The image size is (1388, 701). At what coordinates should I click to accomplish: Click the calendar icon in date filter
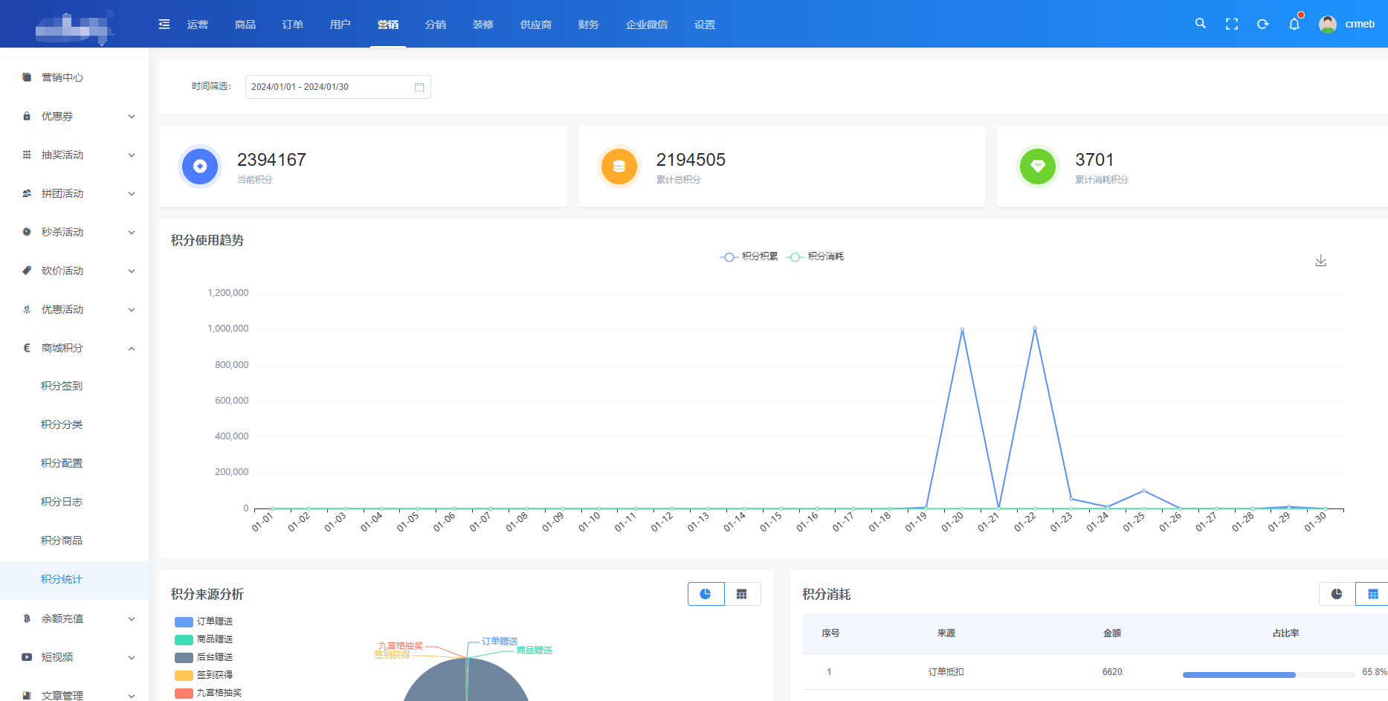[419, 87]
